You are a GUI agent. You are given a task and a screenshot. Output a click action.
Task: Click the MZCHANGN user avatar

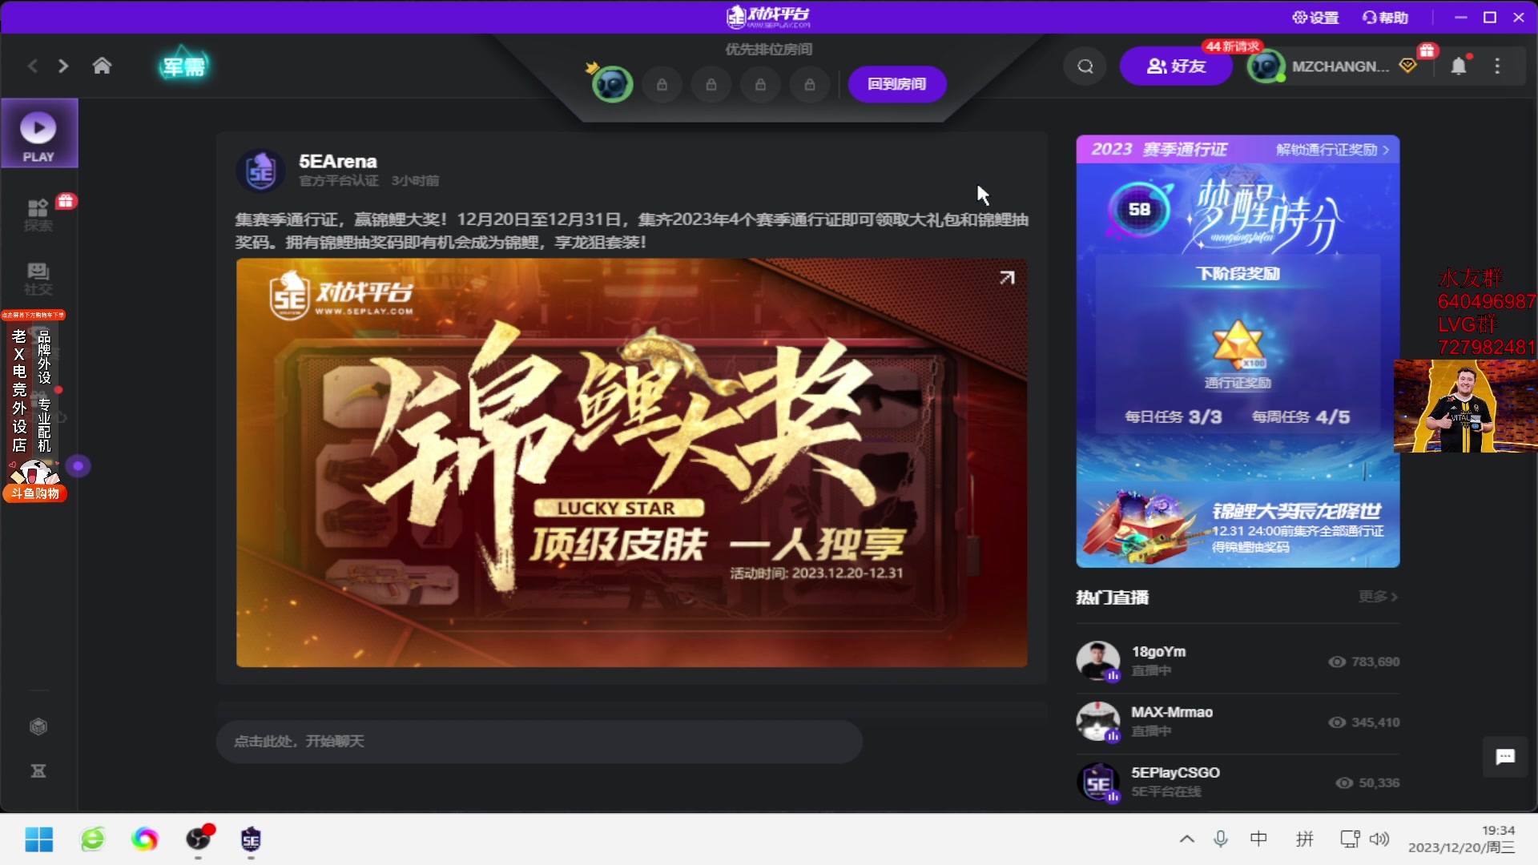[x=1268, y=66]
